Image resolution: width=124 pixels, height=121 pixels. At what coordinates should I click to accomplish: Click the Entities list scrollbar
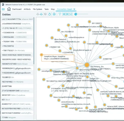point(34,41)
